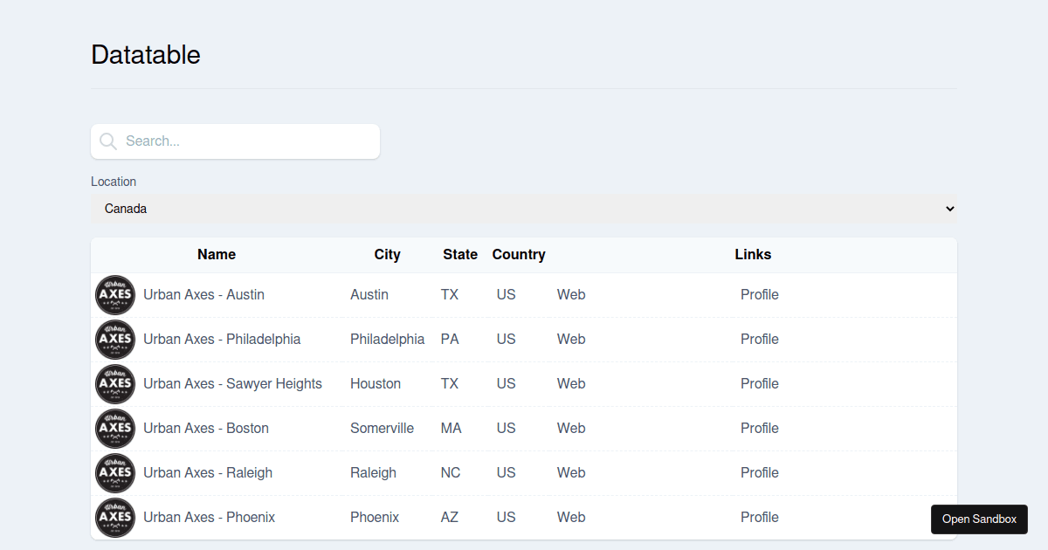Open Profile link for Urban Axes Austin
1048x550 pixels.
point(760,295)
